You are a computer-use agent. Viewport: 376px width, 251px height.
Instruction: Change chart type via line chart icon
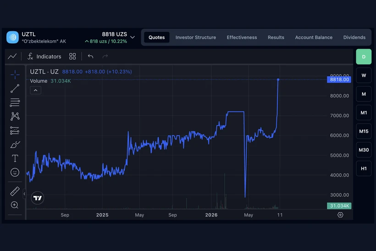[x=12, y=57]
